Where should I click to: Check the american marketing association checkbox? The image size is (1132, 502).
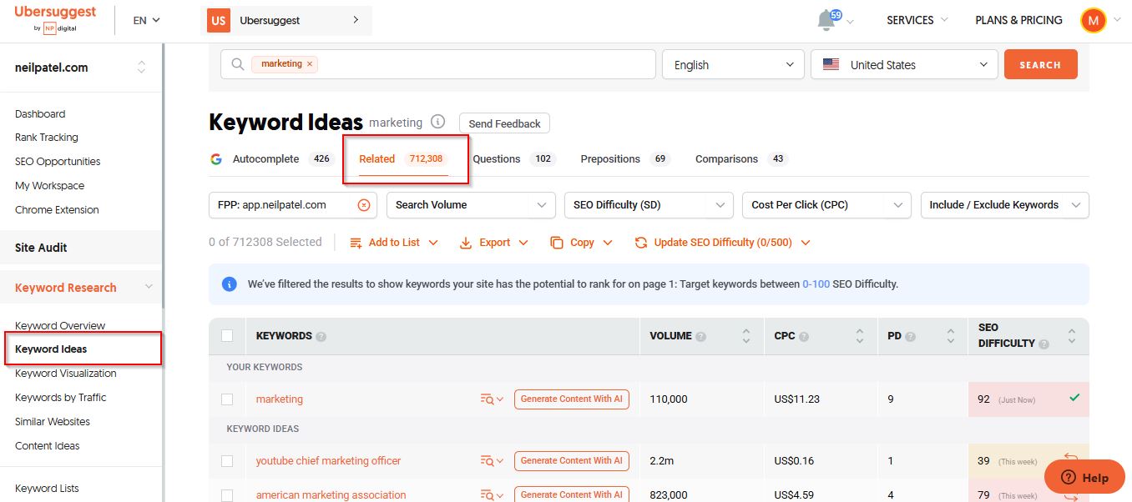(227, 495)
